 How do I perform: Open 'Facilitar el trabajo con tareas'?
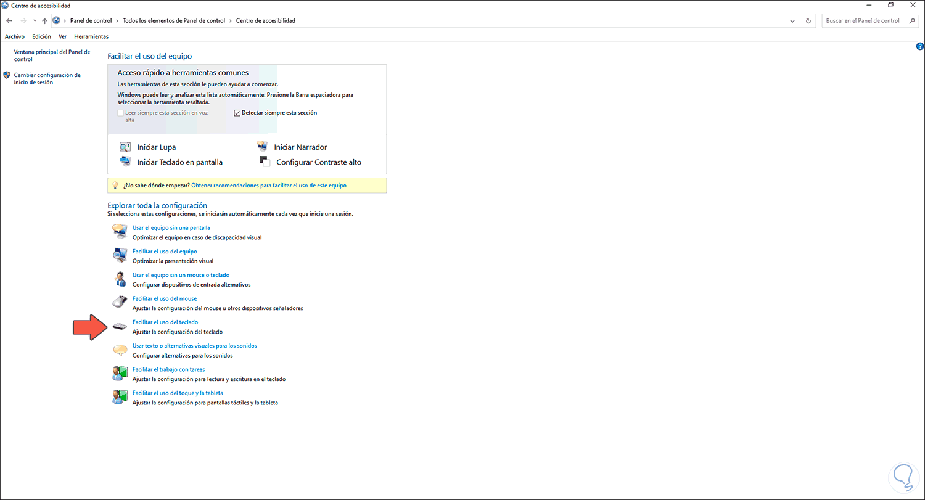click(169, 369)
